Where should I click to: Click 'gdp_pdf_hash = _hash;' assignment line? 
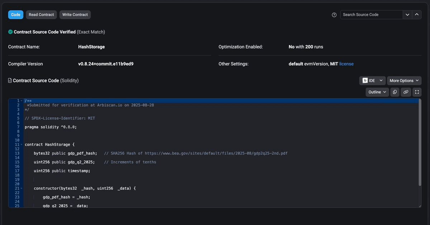(x=66, y=197)
